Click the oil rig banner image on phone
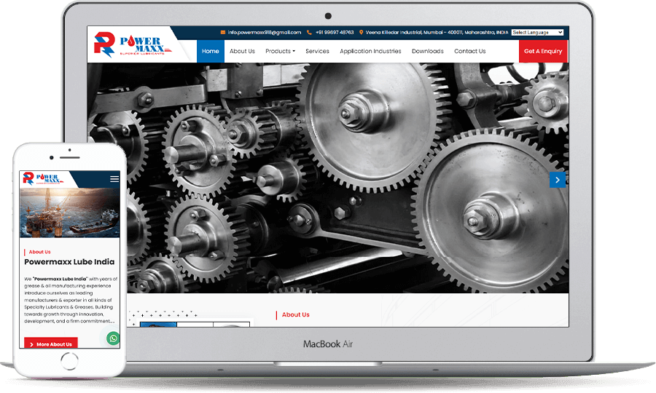 [x=70, y=213]
